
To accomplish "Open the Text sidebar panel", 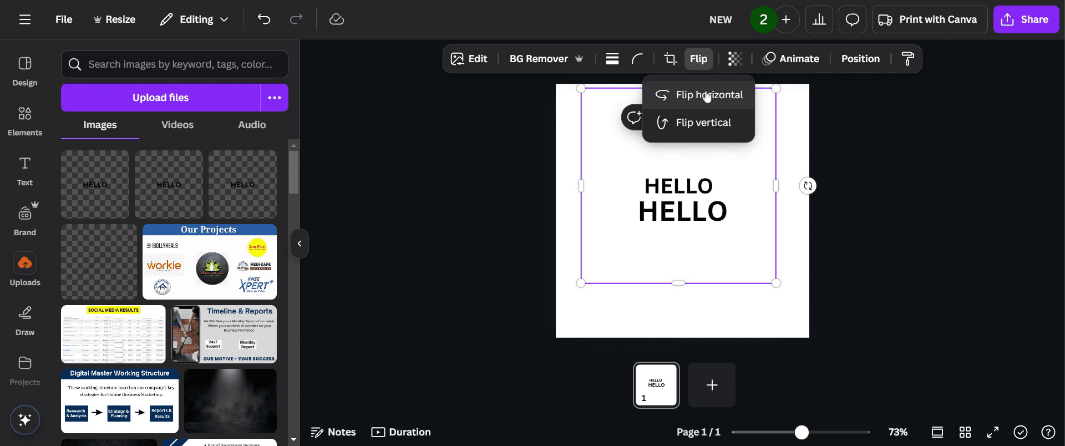I will (x=25, y=171).
